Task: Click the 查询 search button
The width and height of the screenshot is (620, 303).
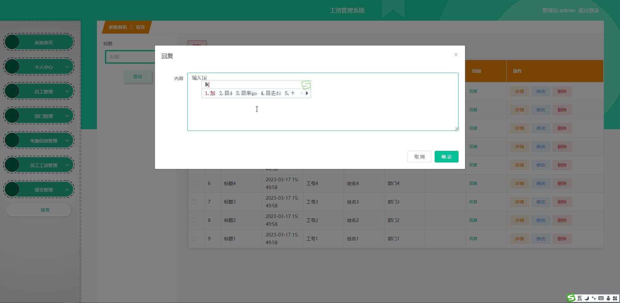Action: [138, 77]
